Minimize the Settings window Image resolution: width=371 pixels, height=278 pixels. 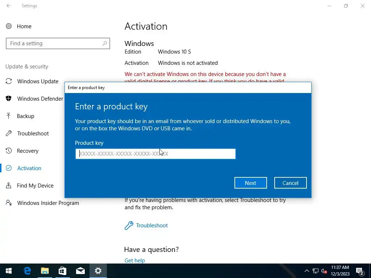(x=329, y=6)
